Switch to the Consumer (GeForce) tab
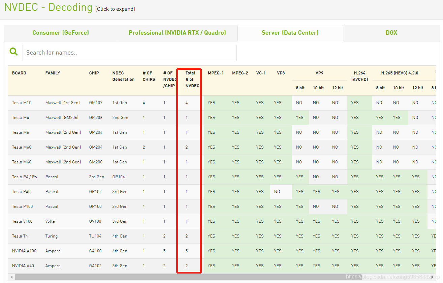 (x=61, y=33)
